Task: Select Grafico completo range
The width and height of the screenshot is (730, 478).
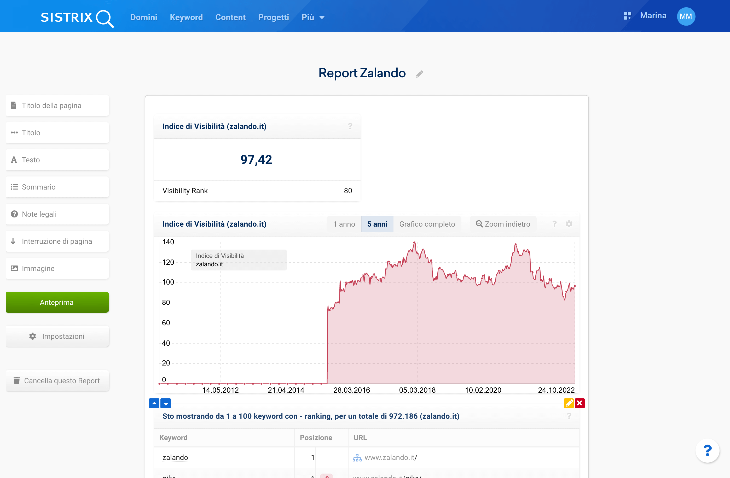Action: pos(427,224)
